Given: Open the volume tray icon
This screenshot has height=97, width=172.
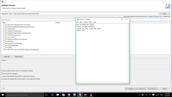Looking at the screenshot, I should 150,95.
